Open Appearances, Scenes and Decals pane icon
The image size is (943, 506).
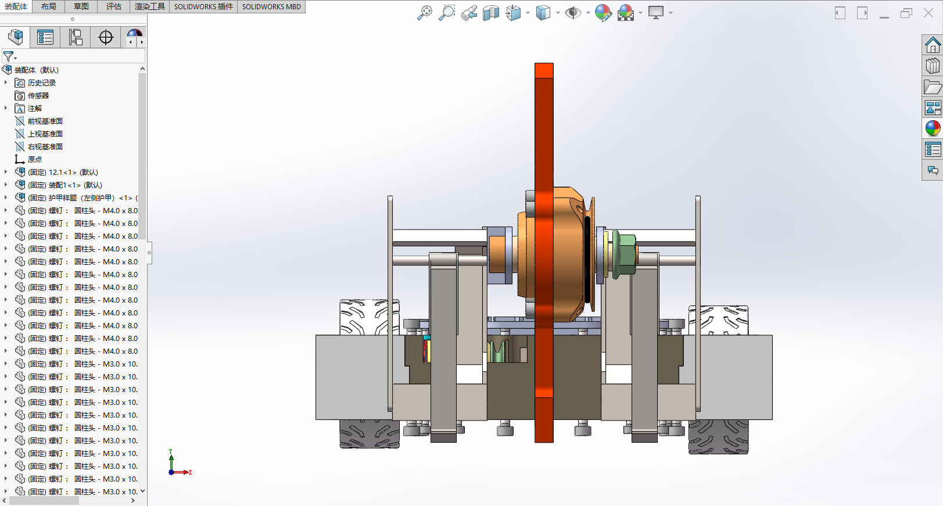point(933,128)
